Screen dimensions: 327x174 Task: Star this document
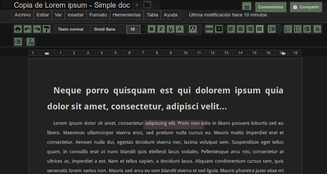[137, 5]
